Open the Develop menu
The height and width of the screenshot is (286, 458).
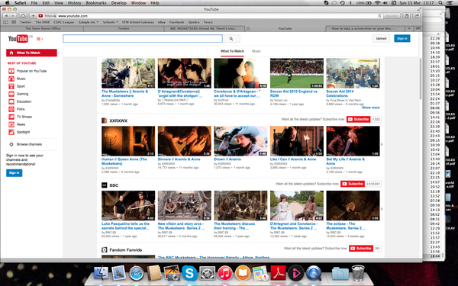pos(119,3)
